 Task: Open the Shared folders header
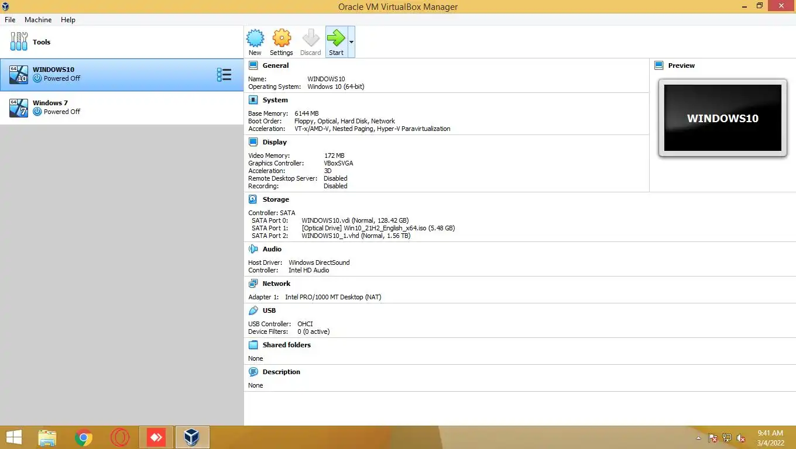287,345
